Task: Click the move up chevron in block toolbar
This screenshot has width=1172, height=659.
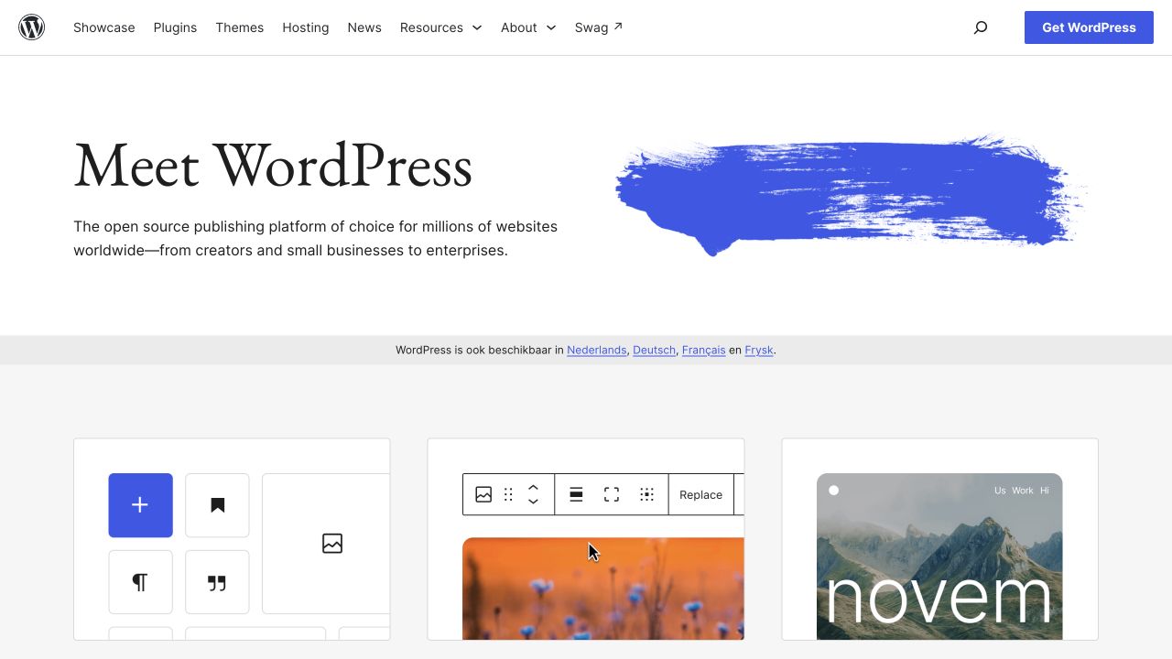Action: coord(533,488)
